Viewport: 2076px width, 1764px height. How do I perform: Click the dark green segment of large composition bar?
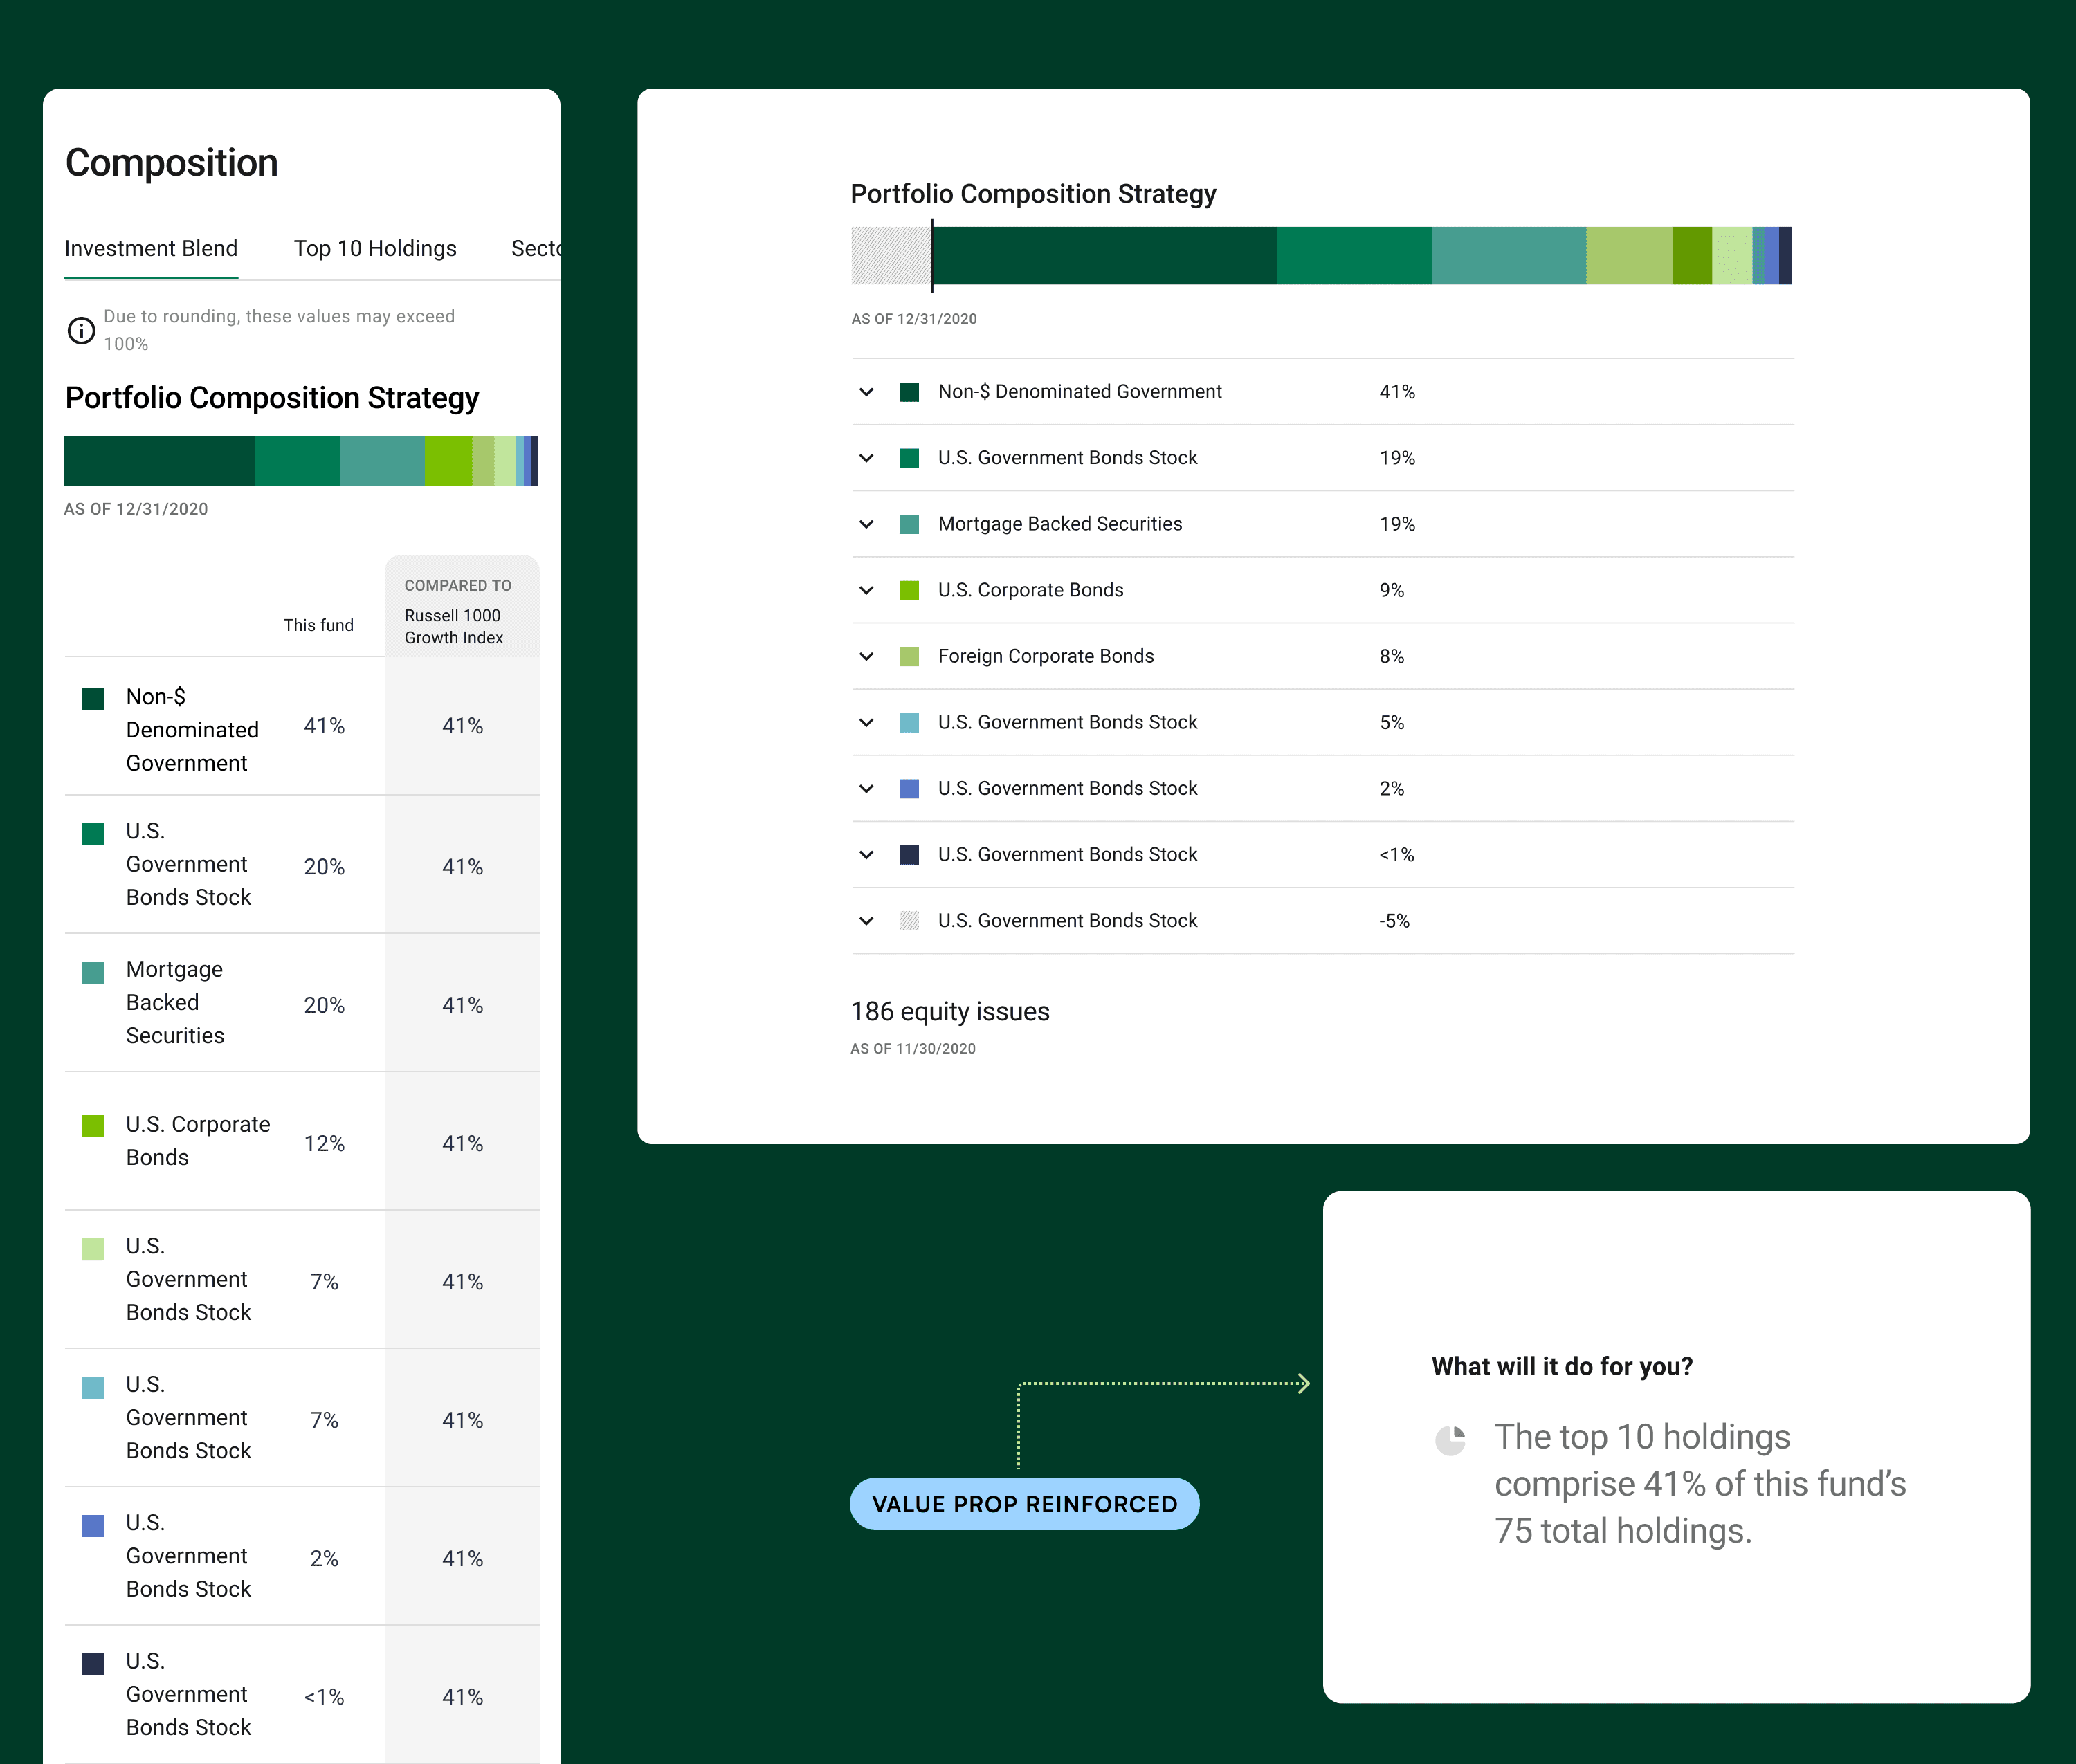(x=1104, y=256)
